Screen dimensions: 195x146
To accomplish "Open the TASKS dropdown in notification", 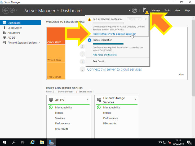I will click(134, 19).
